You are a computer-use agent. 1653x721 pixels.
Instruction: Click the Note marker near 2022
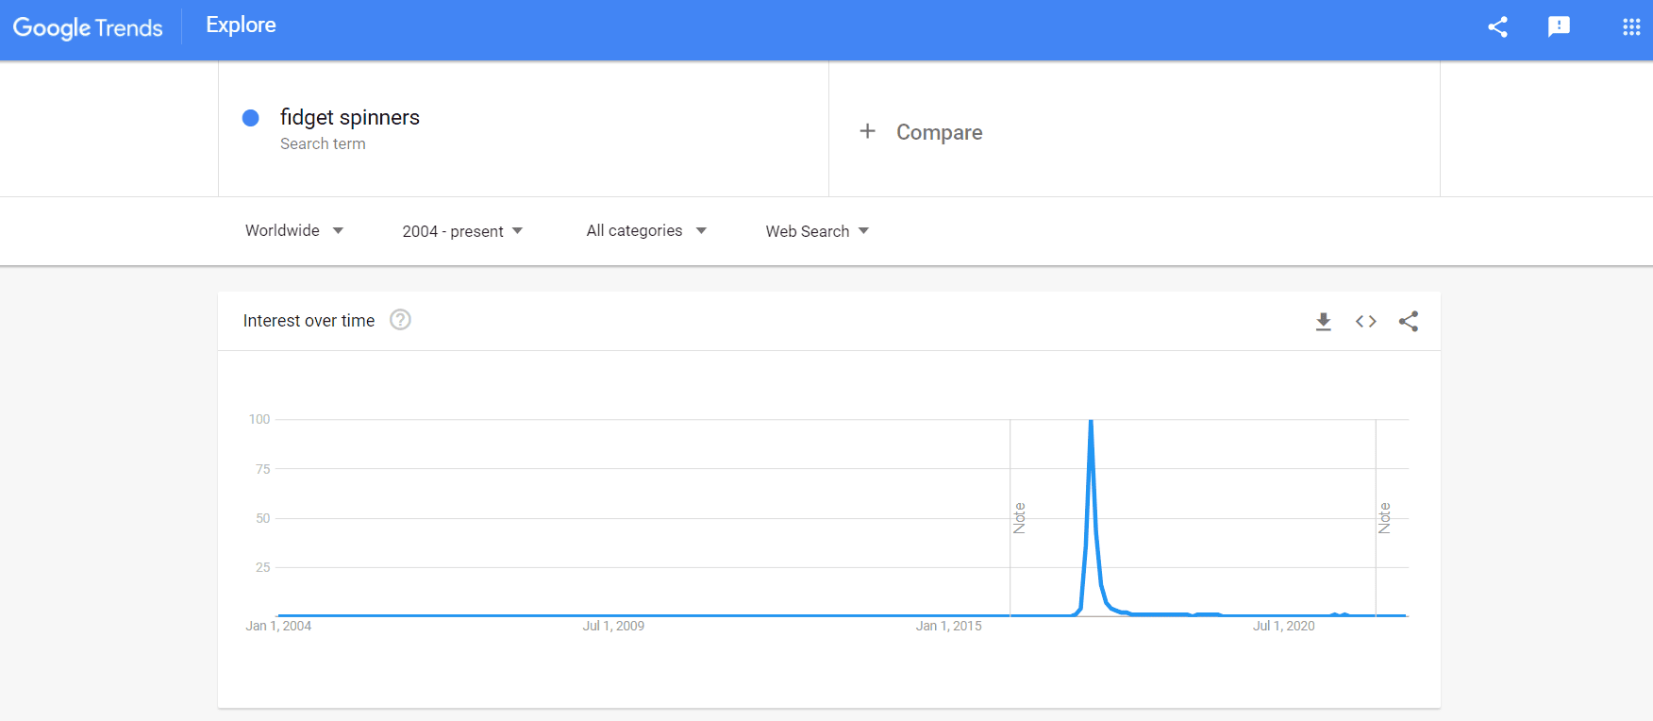[1384, 518]
